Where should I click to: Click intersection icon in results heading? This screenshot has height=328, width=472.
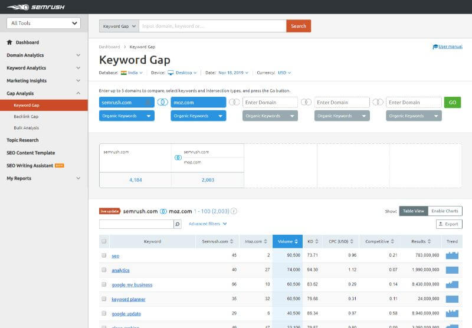tap(163, 211)
